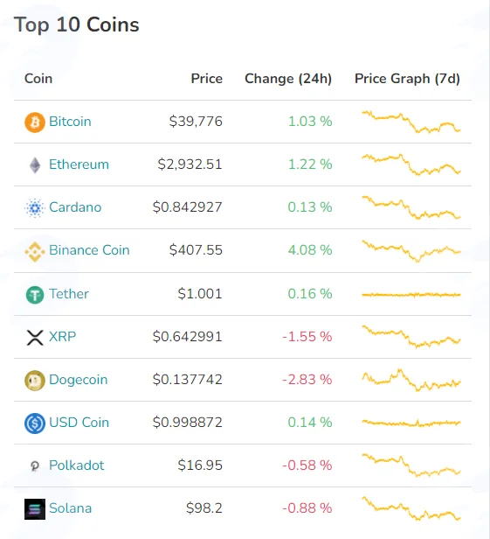Click the Dogecoin dog logo icon
This screenshot has height=539, width=490.
click(x=35, y=380)
